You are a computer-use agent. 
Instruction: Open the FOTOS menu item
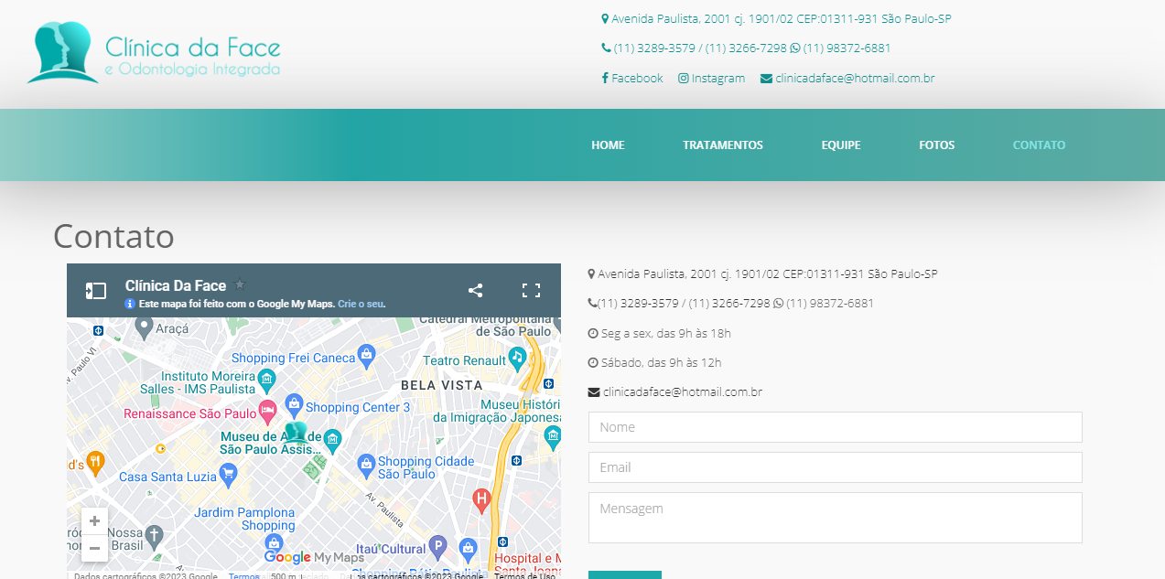click(x=936, y=145)
